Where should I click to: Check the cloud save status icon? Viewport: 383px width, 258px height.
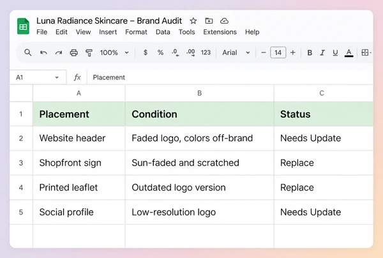point(224,21)
